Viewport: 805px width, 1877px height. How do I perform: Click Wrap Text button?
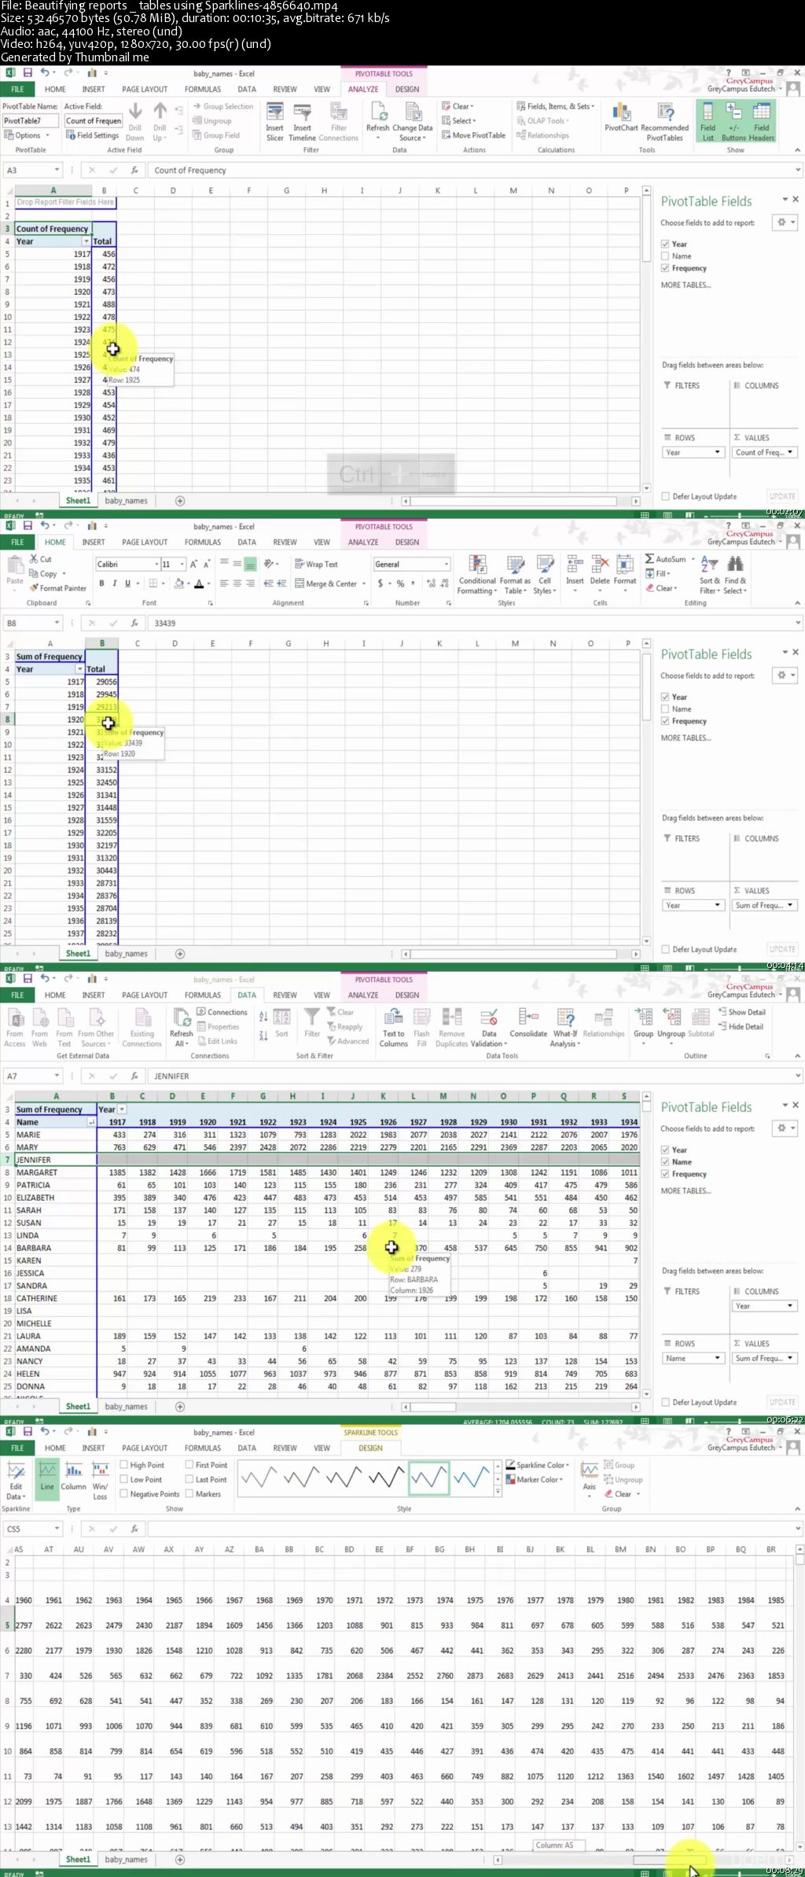point(316,564)
